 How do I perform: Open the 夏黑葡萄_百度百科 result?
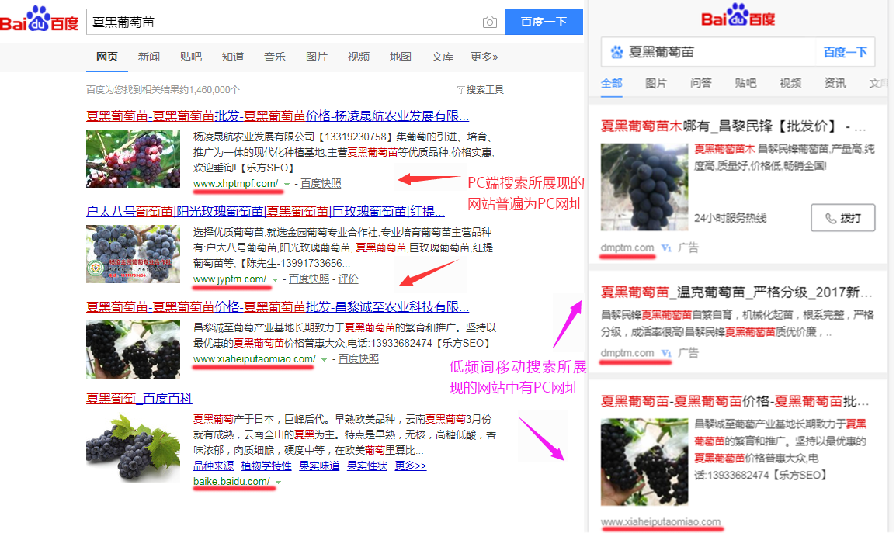point(139,398)
